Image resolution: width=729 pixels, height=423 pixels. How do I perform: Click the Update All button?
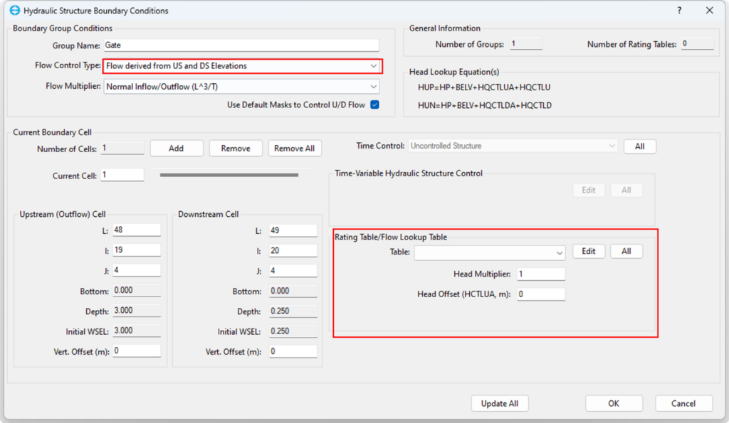tap(500, 404)
